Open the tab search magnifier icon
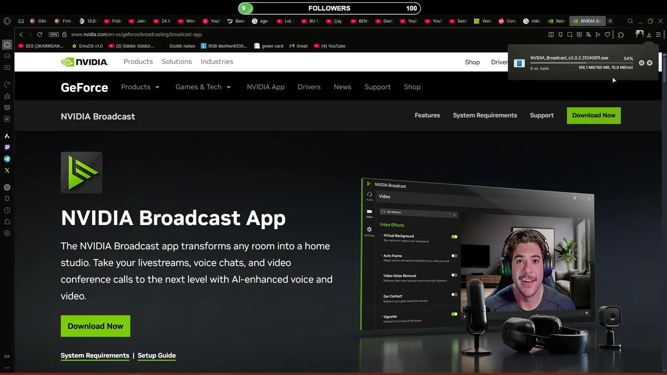 click(630, 21)
